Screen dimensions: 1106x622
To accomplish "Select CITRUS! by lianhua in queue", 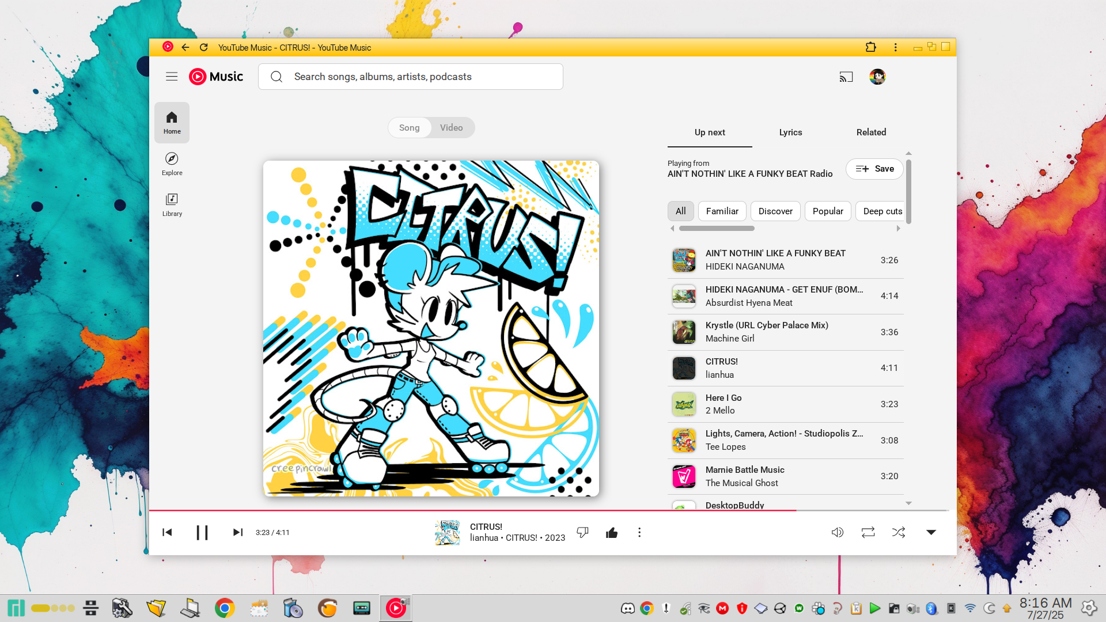I will pos(785,368).
